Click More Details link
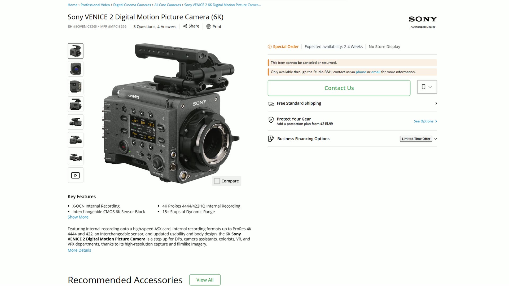509x286 pixels. 79,251
